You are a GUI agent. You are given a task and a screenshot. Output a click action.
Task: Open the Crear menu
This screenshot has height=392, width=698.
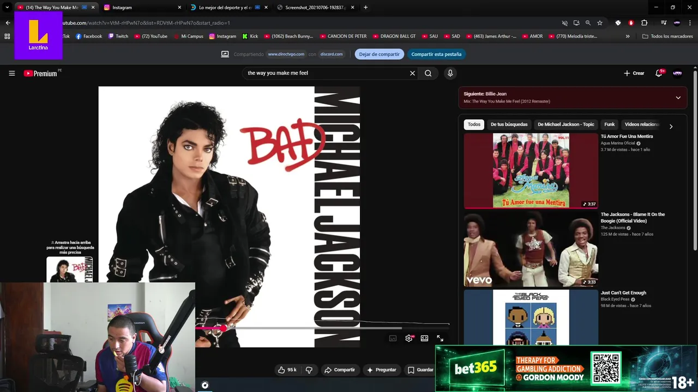click(x=634, y=73)
